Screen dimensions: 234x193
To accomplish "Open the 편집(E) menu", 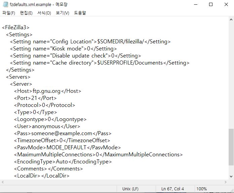I will [x=26, y=13].
